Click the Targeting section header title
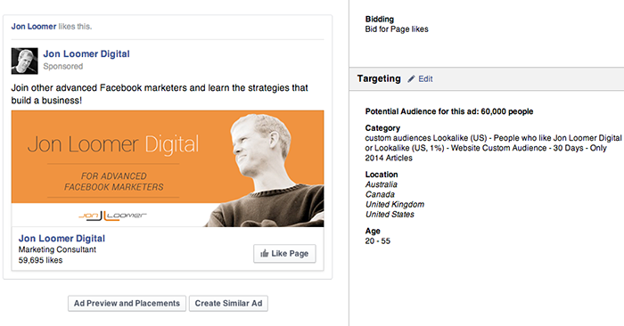The height and width of the screenshot is (326, 624). [x=379, y=78]
